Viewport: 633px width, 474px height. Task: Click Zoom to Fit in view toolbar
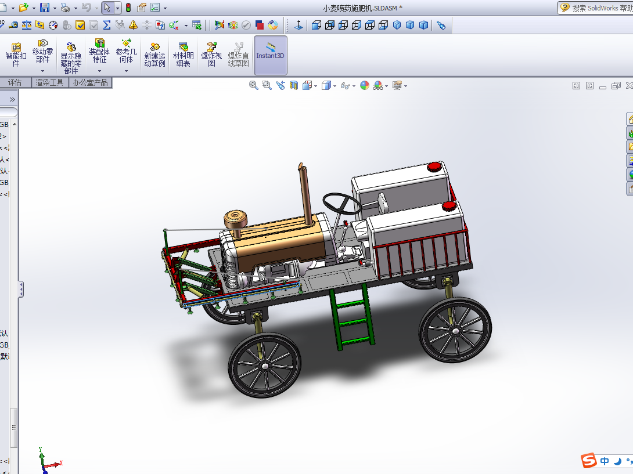254,85
